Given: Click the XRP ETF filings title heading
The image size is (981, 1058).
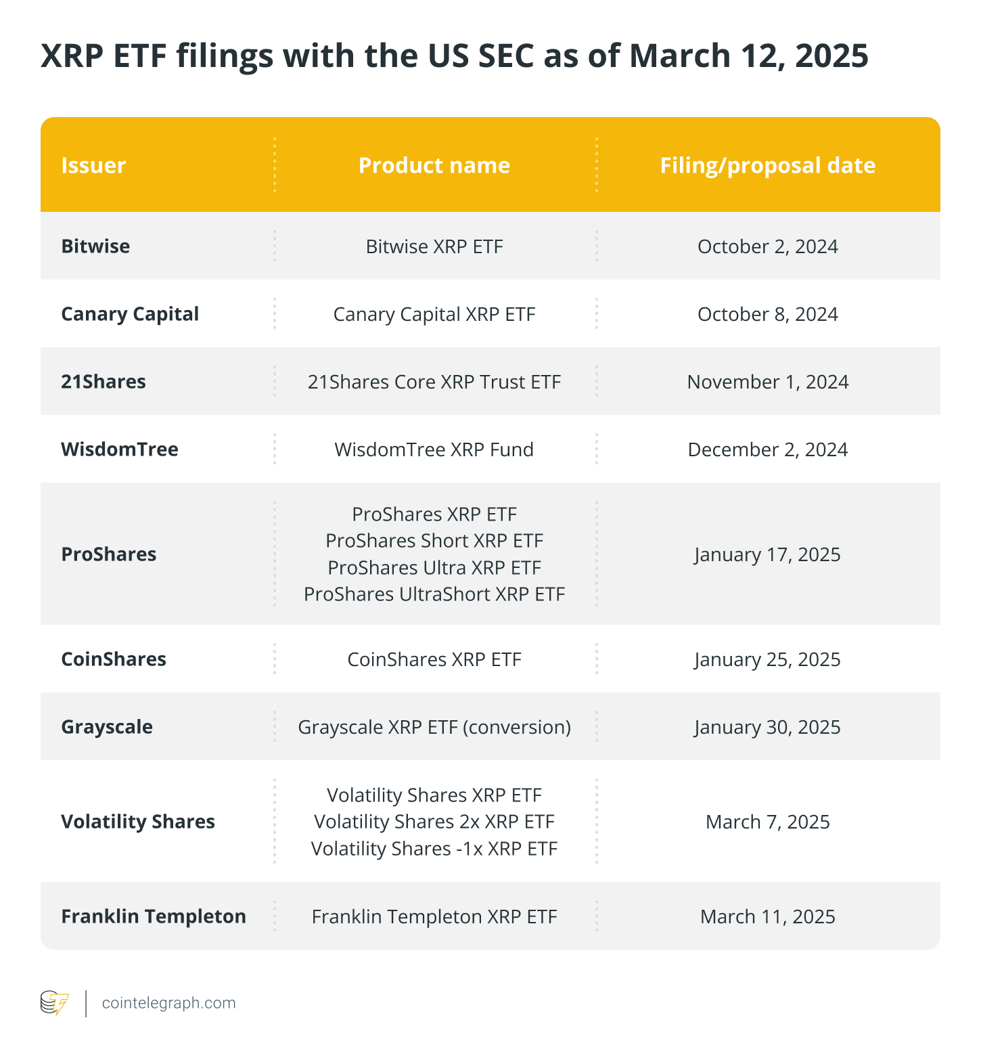Looking at the screenshot, I should pyautogui.click(x=455, y=56).
